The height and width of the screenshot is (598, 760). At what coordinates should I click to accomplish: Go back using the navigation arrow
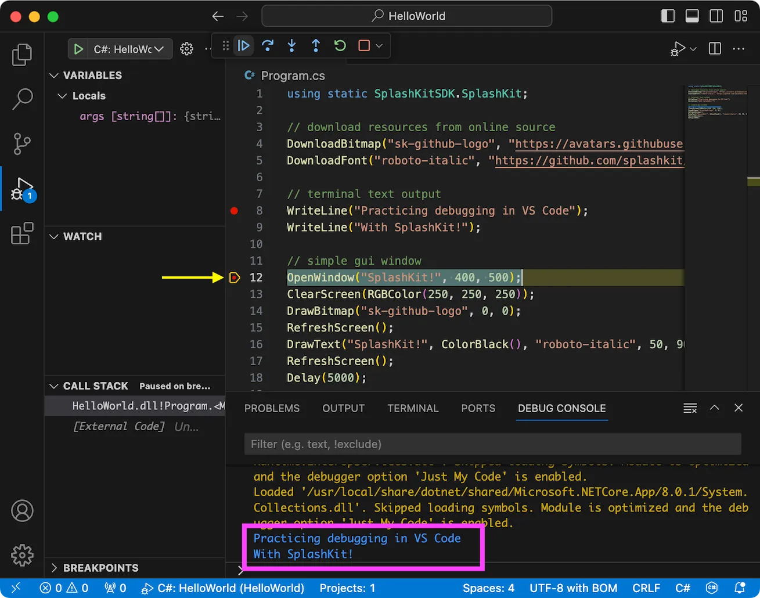[218, 16]
